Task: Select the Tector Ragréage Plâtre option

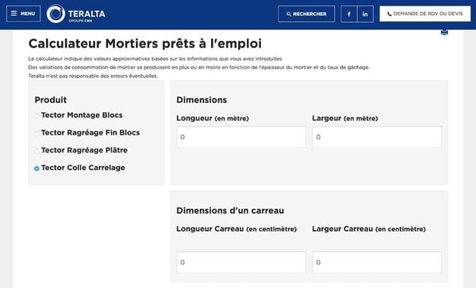Action: pos(36,151)
